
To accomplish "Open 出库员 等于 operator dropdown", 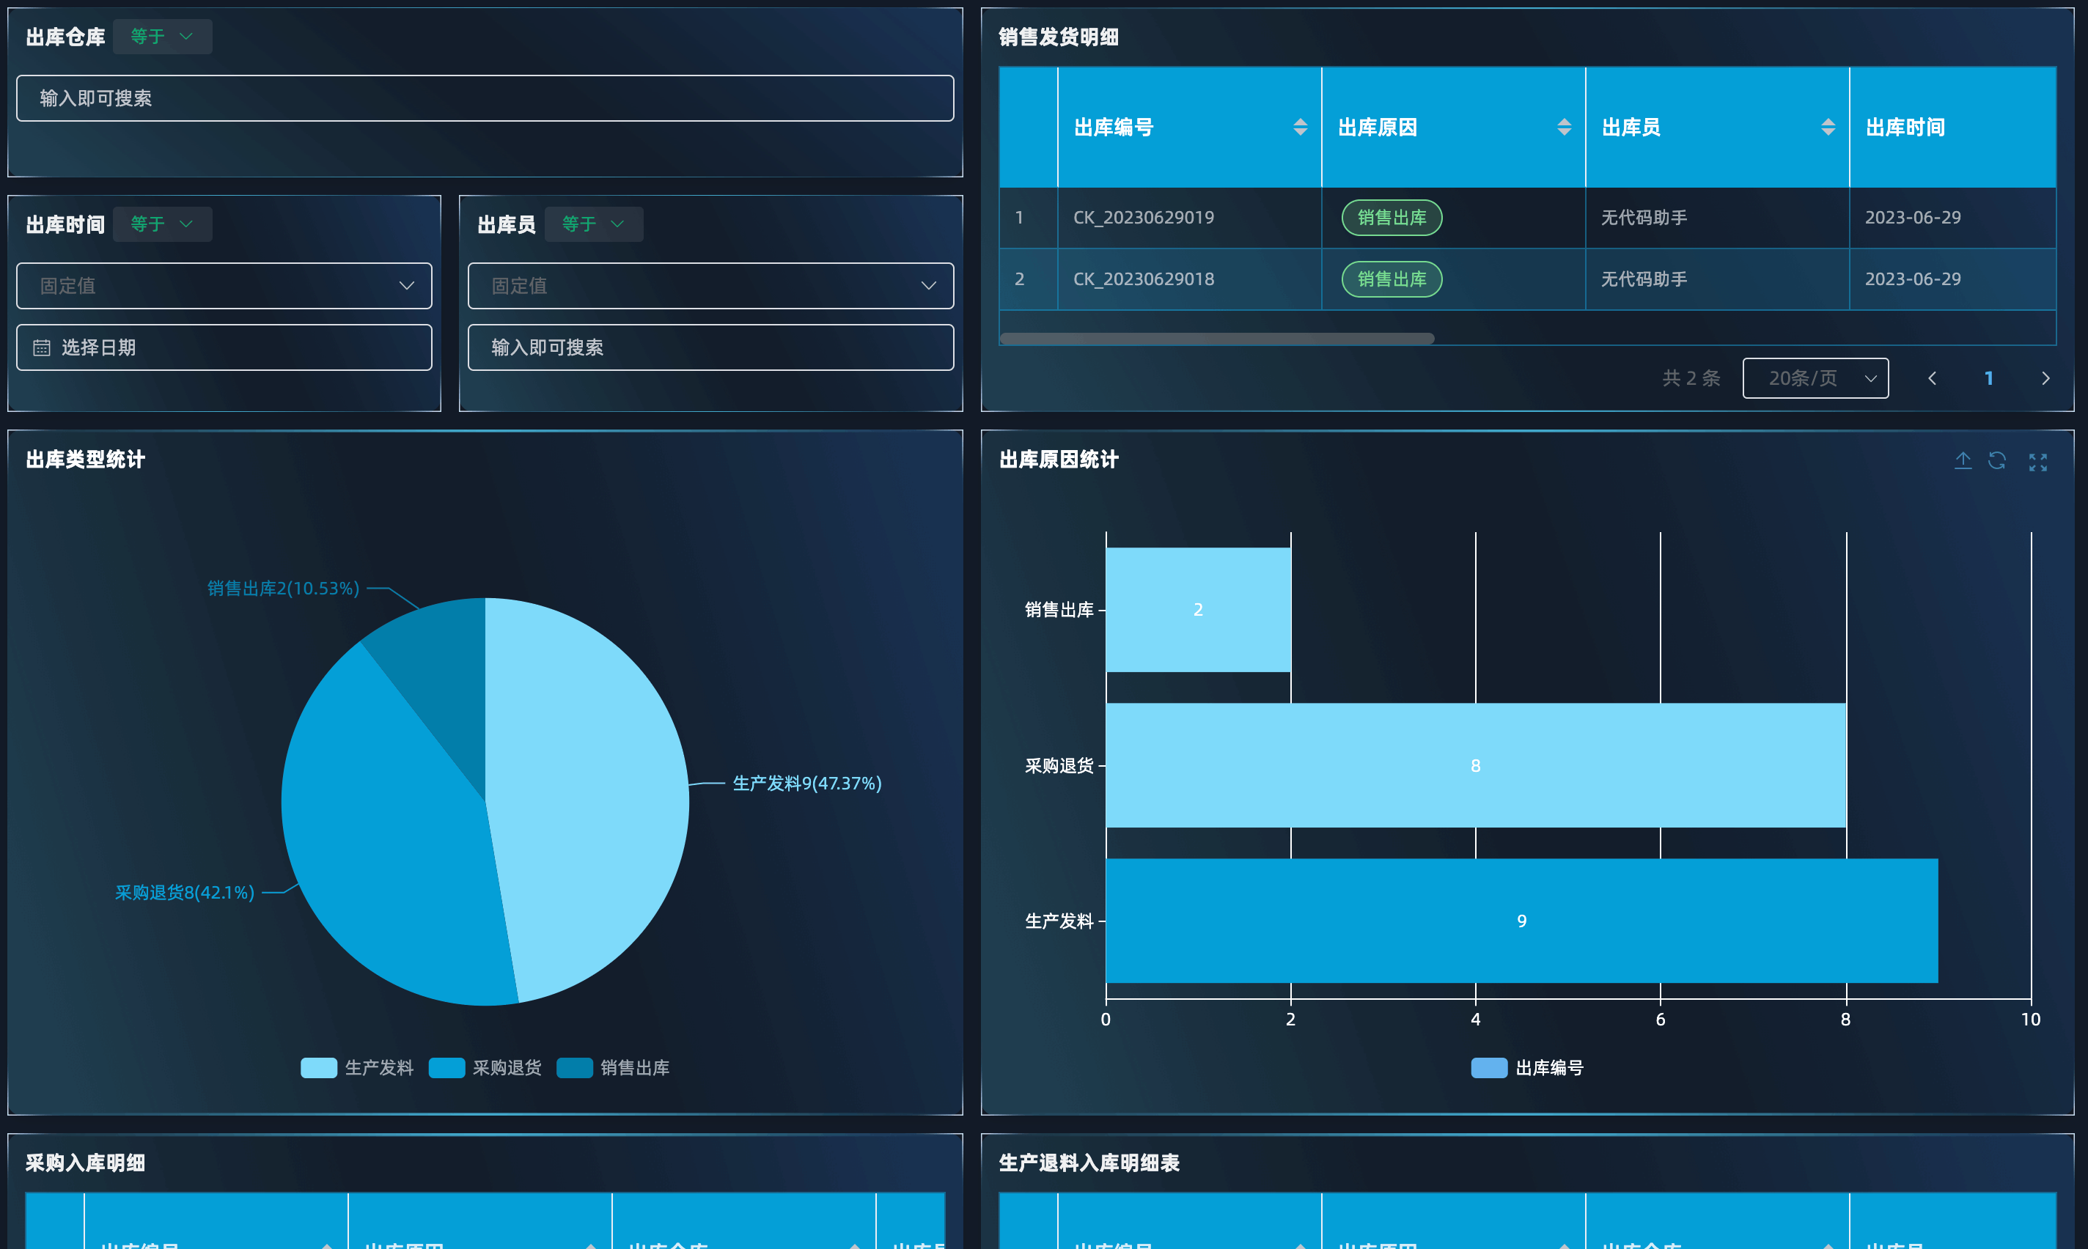I will click(x=593, y=224).
